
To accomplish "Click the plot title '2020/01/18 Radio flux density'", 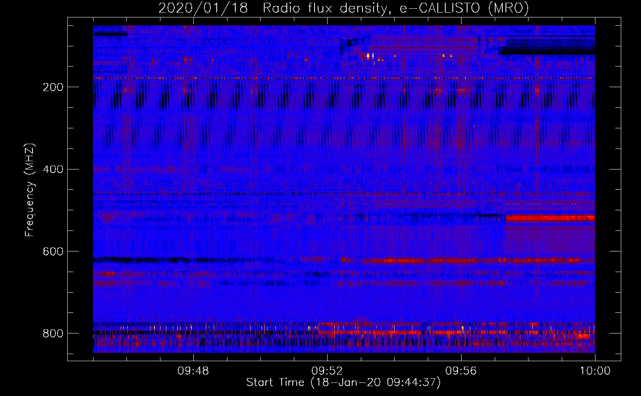I will point(343,8).
